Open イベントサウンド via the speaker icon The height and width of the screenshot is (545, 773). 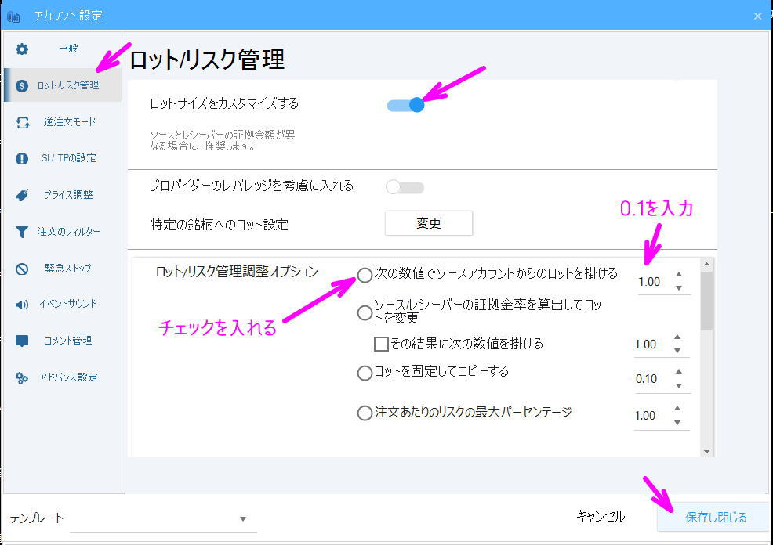[24, 304]
